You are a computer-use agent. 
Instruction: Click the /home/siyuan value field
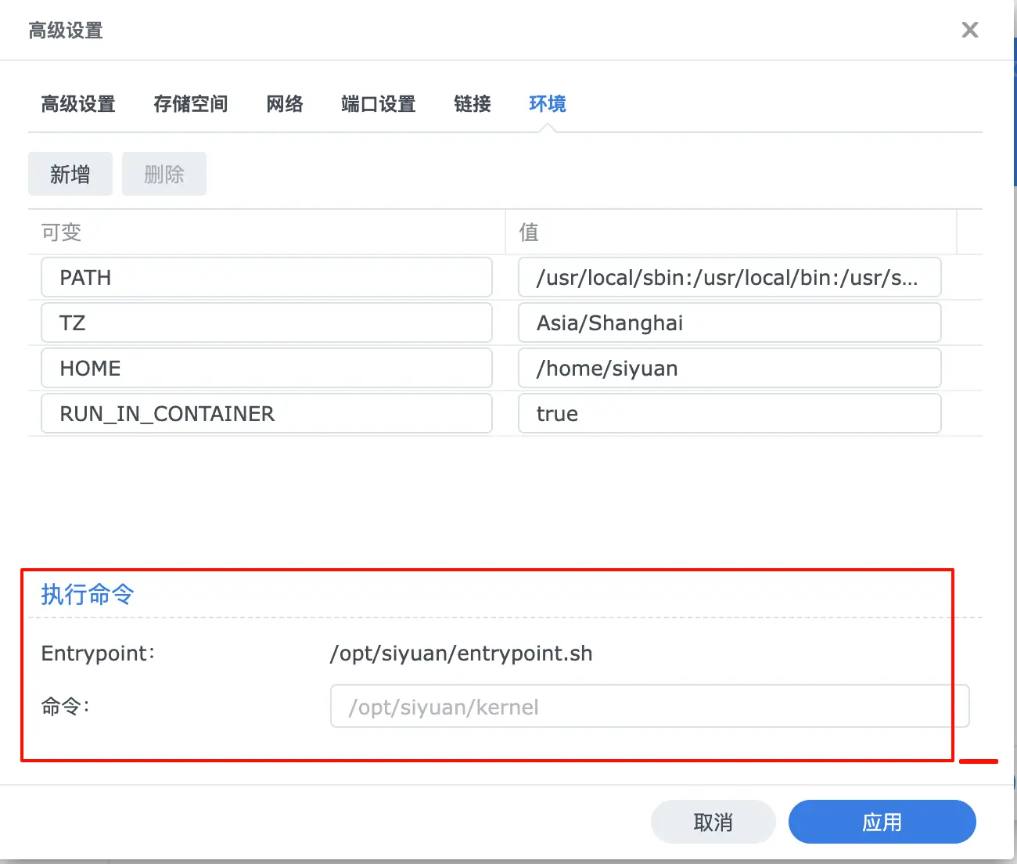pyautogui.click(x=728, y=368)
